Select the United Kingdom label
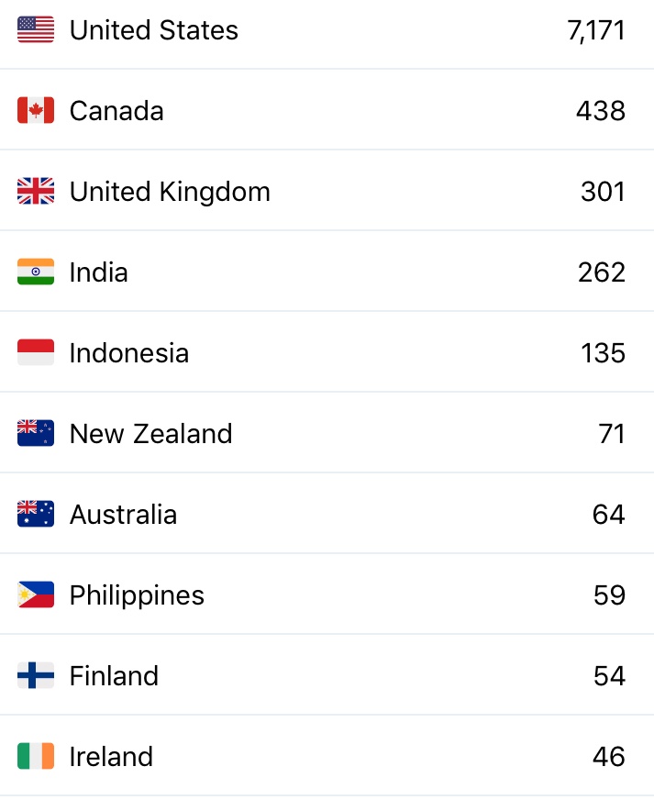Viewport: 654px width, 800px height. pyautogui.click(x=170, y=192)
